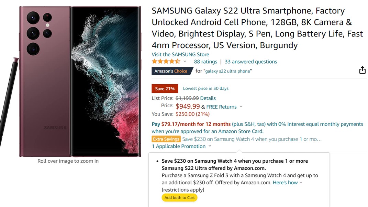Image resolution: width=368 pixels, height=207 pixels.
Task: Click the Save $230 on Samsung Watch 4 text
Action: [252, 139]
